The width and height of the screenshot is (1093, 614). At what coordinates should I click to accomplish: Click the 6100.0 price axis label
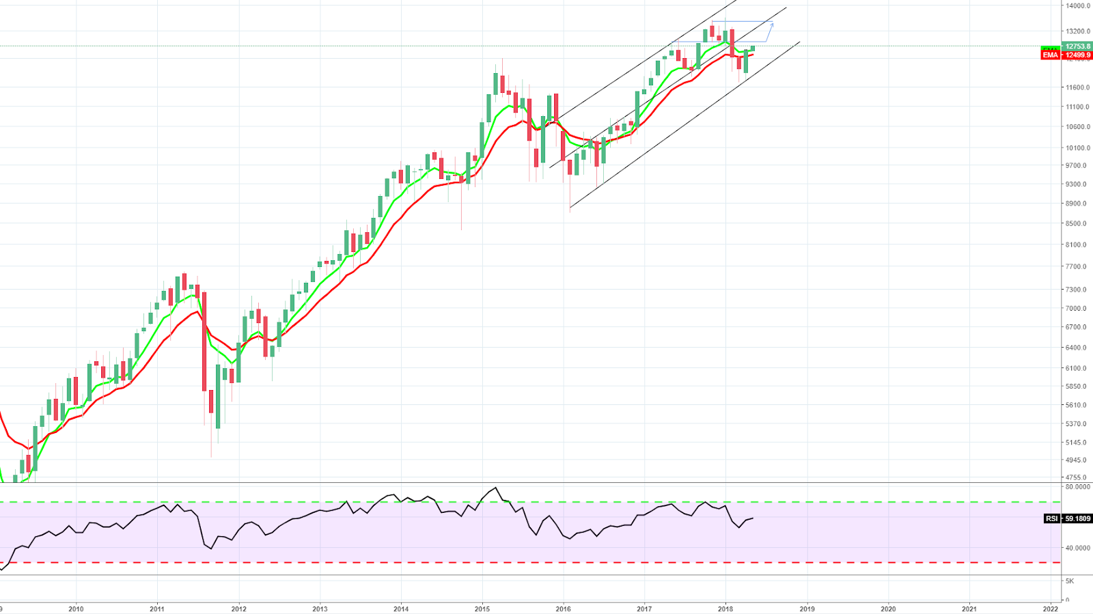[x=1077, y=369]
